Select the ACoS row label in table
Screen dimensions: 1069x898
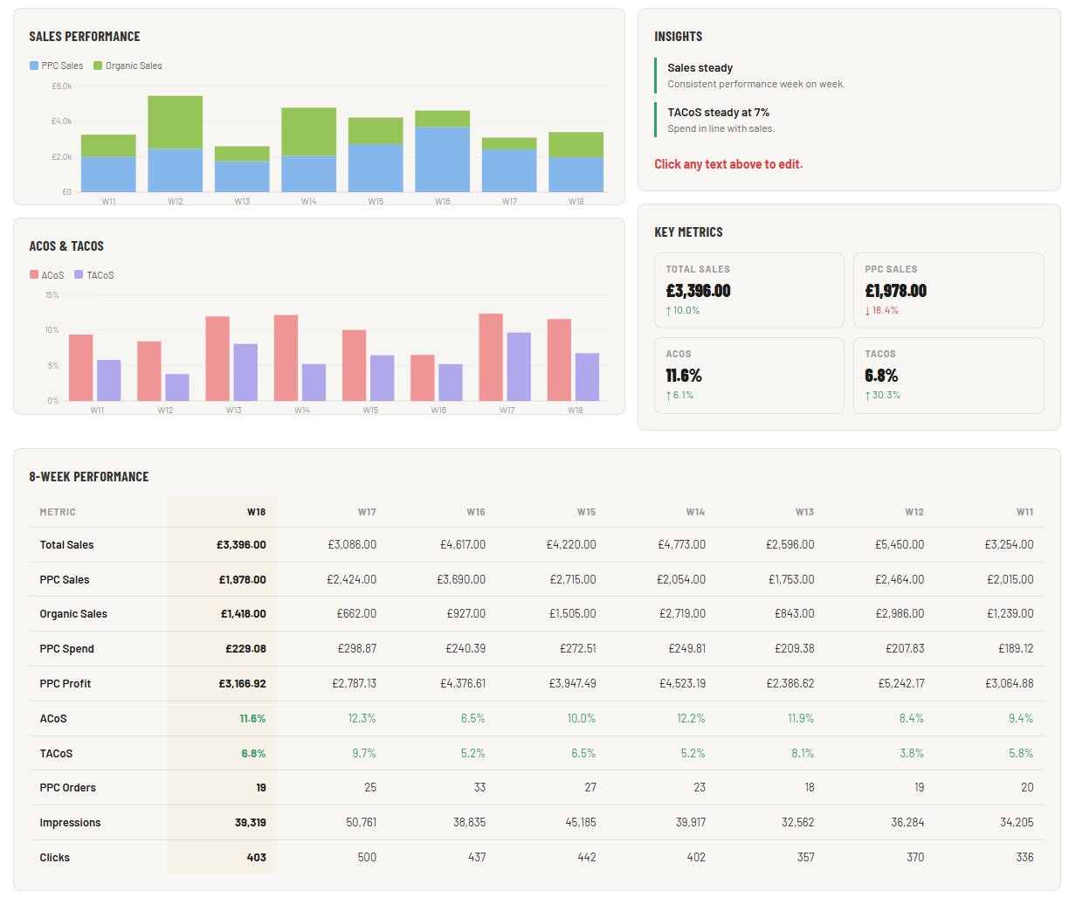coord(53,718)
